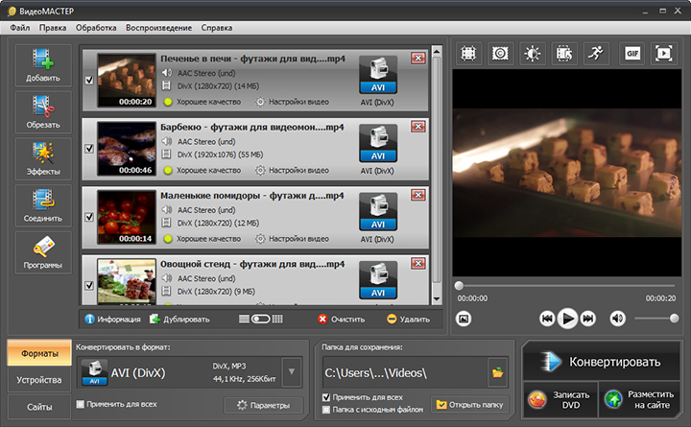Click Записать DVD button
691x427 pixels.
[x=560, y=400]
